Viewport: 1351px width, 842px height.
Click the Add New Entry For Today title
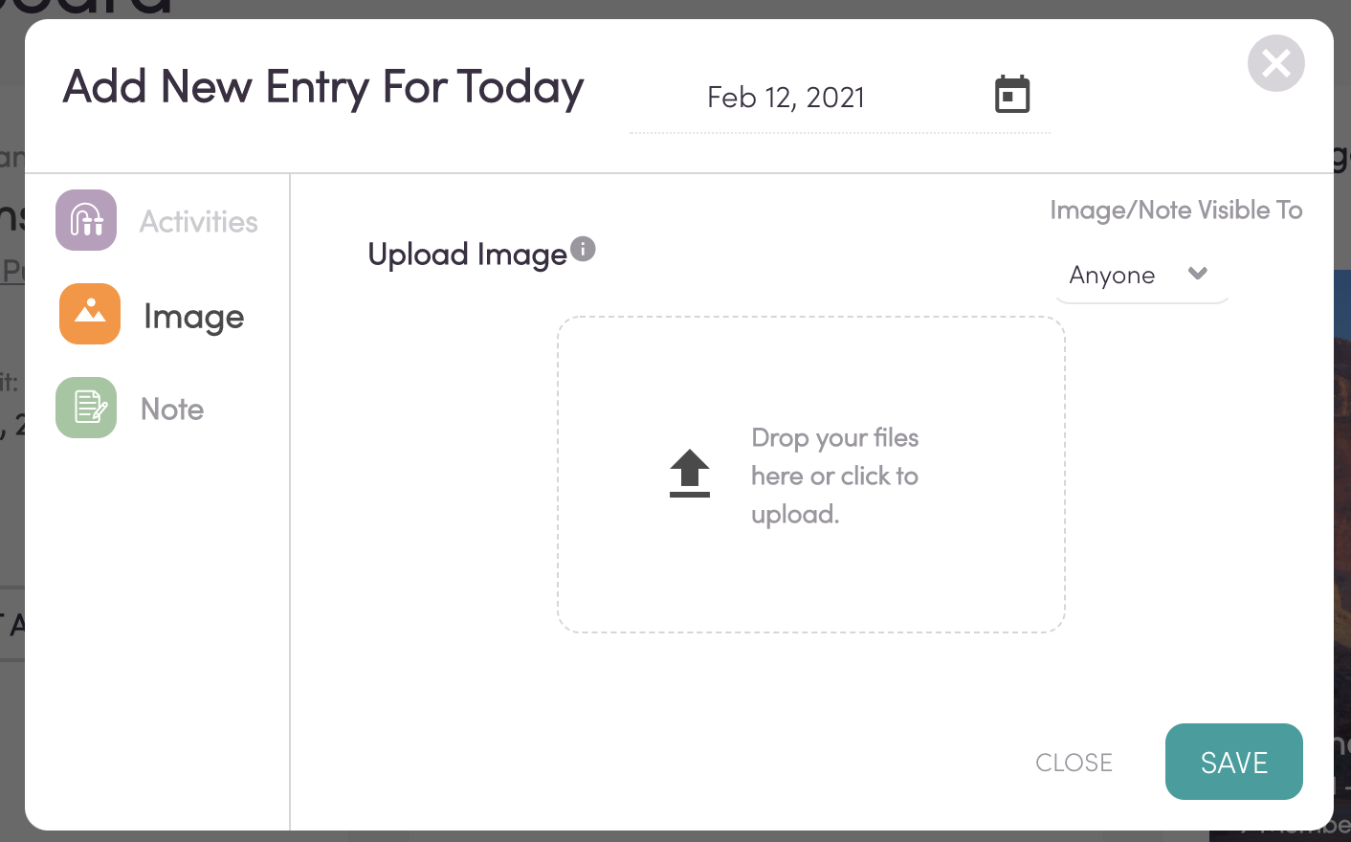(x=322, y=87)
